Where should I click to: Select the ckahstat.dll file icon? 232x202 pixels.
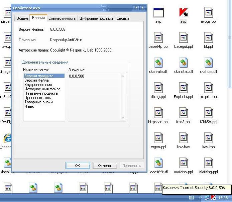click(183, 63)
